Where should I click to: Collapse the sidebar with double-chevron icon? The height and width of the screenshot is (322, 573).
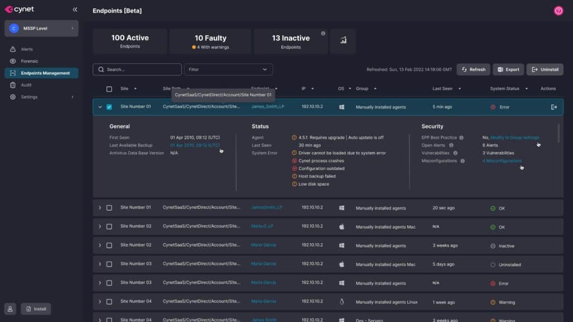(75, 10)
